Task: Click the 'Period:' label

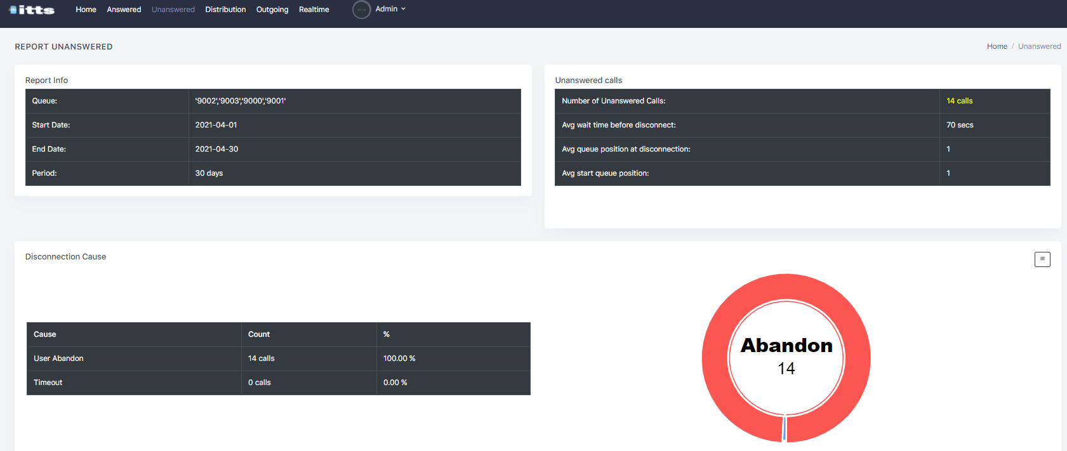Action: click(44, 173)
